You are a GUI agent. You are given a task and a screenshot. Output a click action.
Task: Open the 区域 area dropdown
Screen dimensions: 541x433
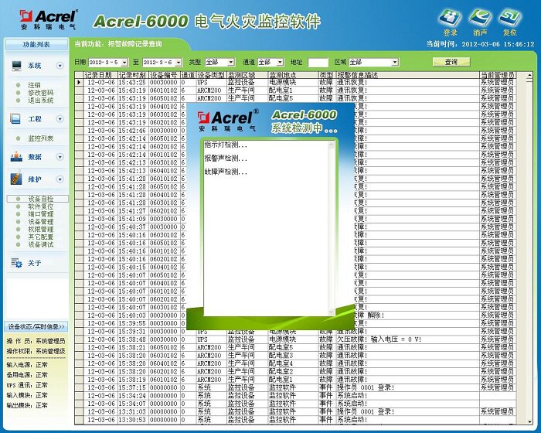pyautogui.click(x=395, y=63)
